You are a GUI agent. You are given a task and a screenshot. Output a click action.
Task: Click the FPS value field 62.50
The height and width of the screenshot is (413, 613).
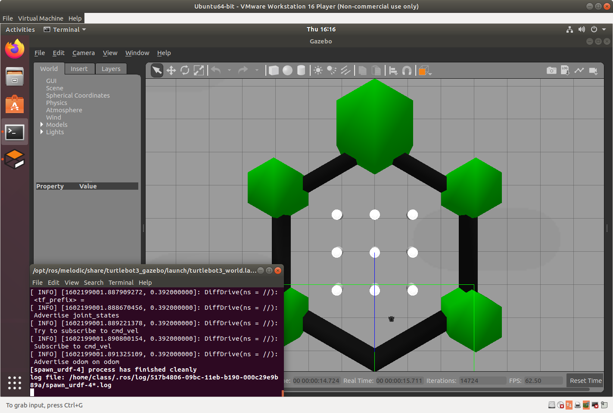543,381
